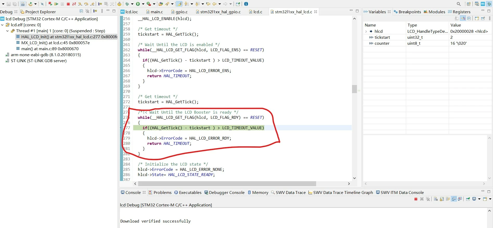493x228 pixels.
Task: Click the Step Into button
Action: tap(80, 4)
